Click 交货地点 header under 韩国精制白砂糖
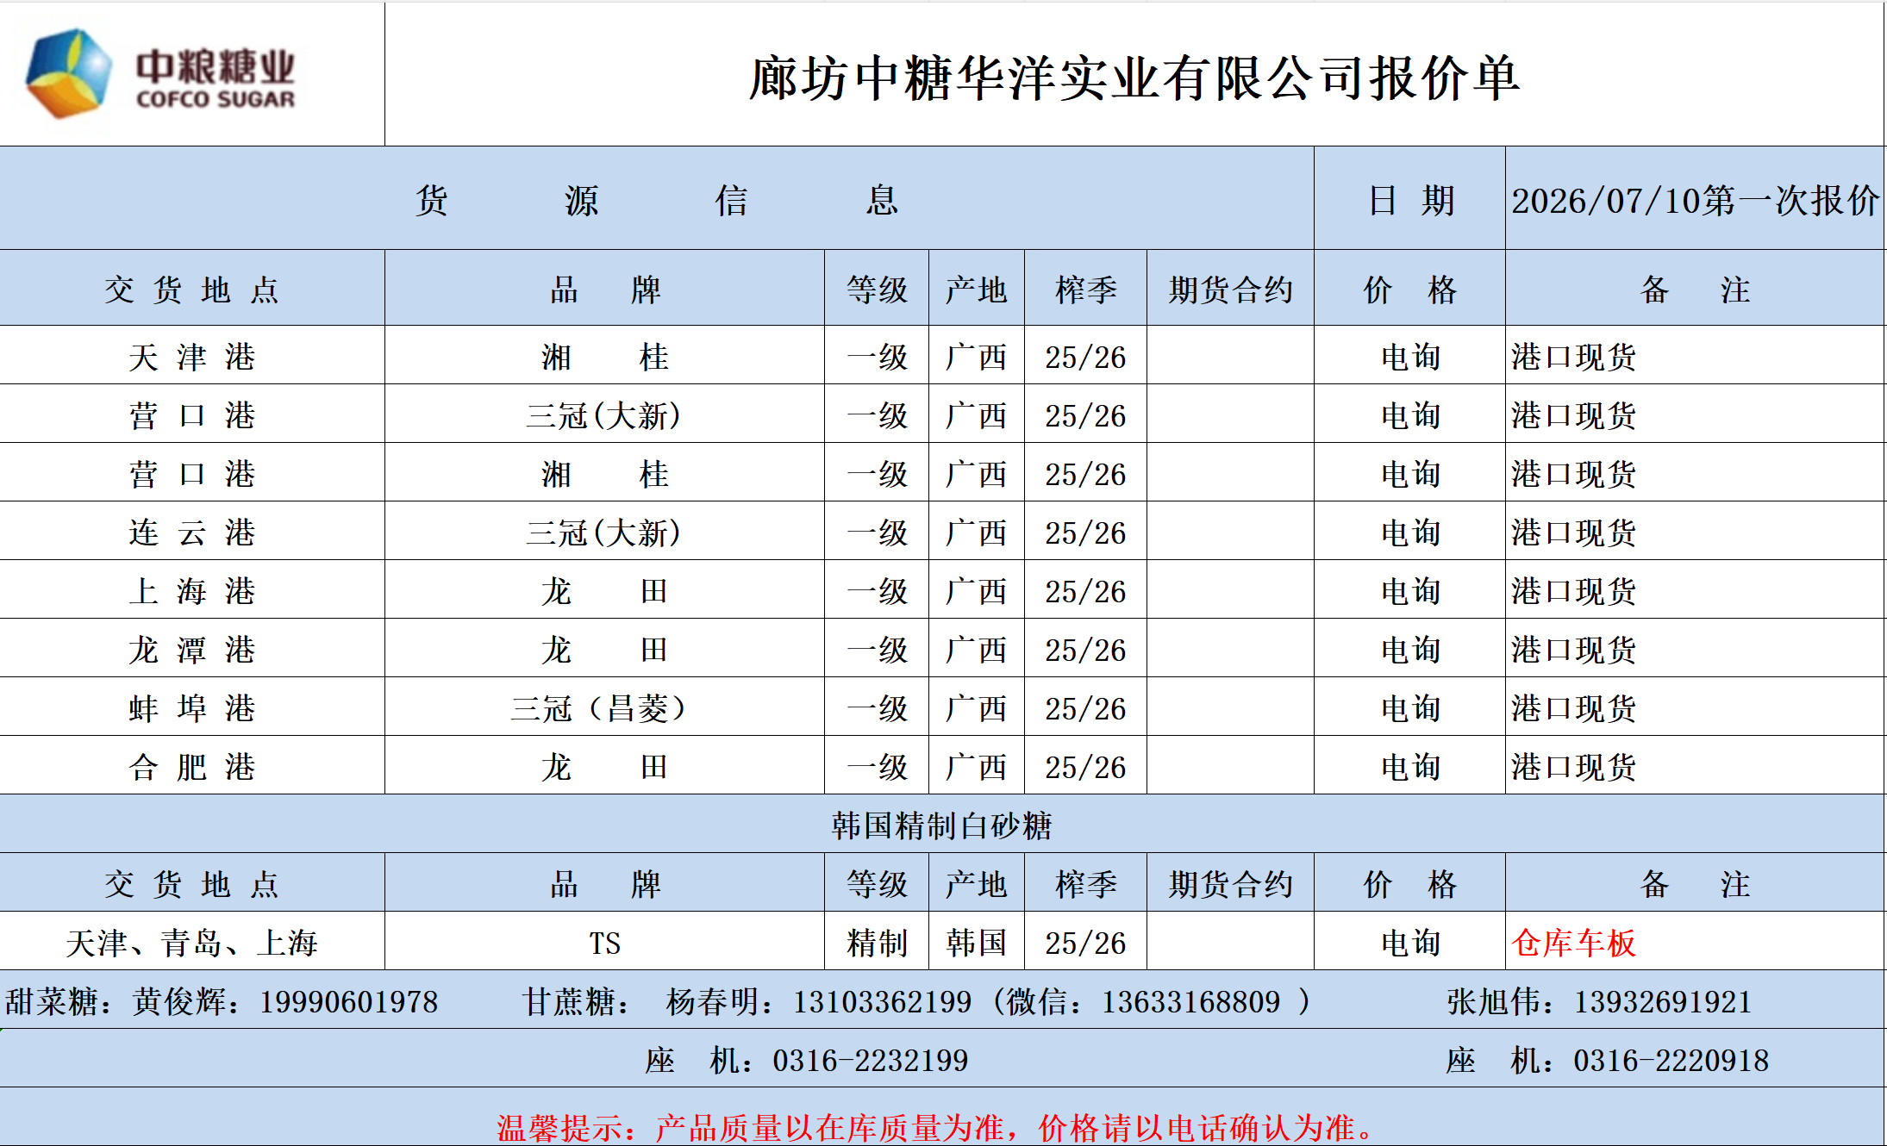The width and height of the screenshot is (1887, 1146). [x=192, y=884]
